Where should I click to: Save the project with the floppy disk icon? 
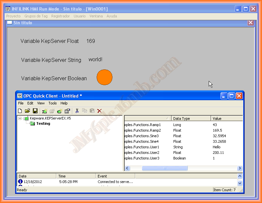click(x=35, y=111)
